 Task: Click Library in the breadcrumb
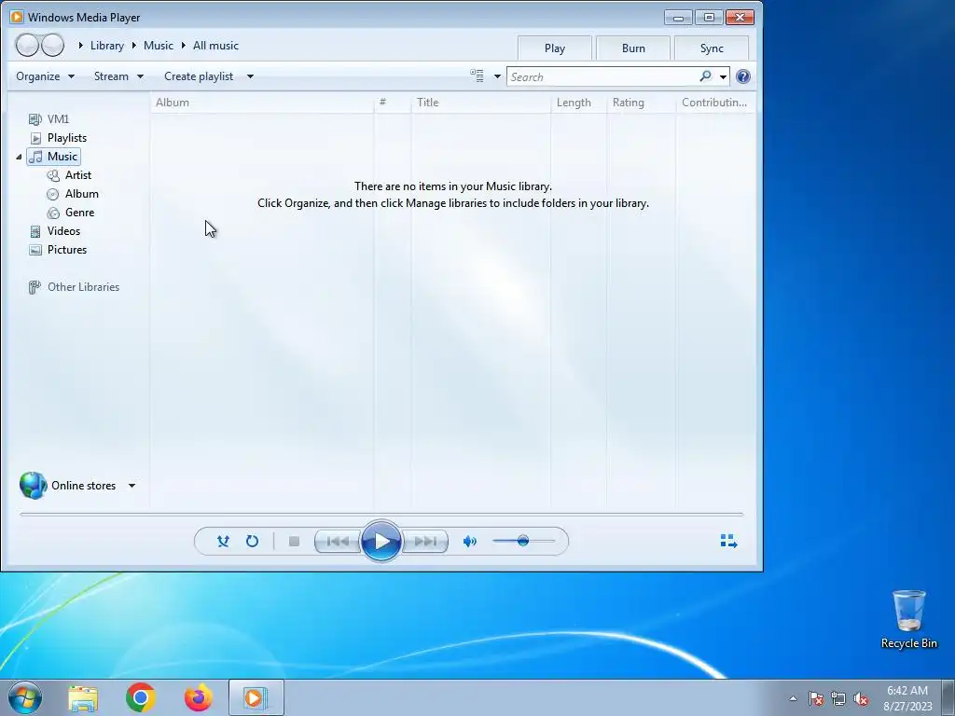tap(106, 46)
